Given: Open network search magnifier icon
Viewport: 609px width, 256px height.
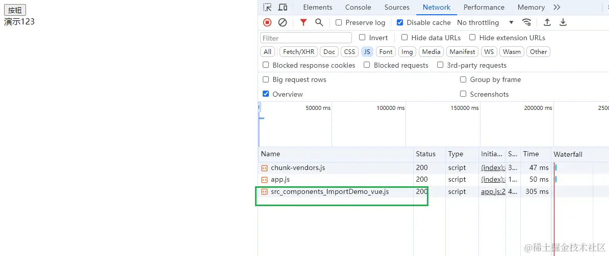Looking at the screenshot, I should [319, 22].
